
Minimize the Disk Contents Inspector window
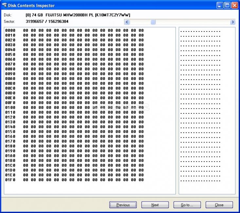pyautogui.click(x=220, y=6)
